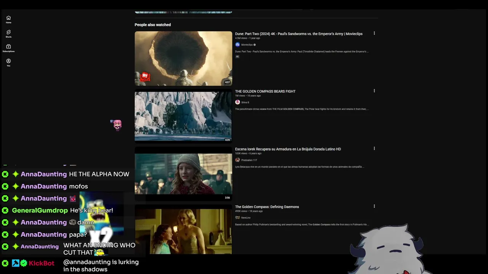Click the pink pixel character in the sidebar
Screen dimensions: 488x274
[117, 124]
